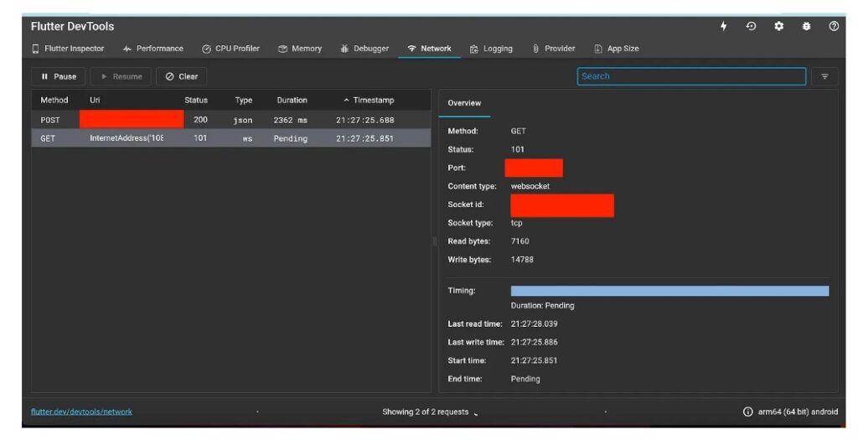
Task: Click Content type value websocket
Action: click(530, 187)
